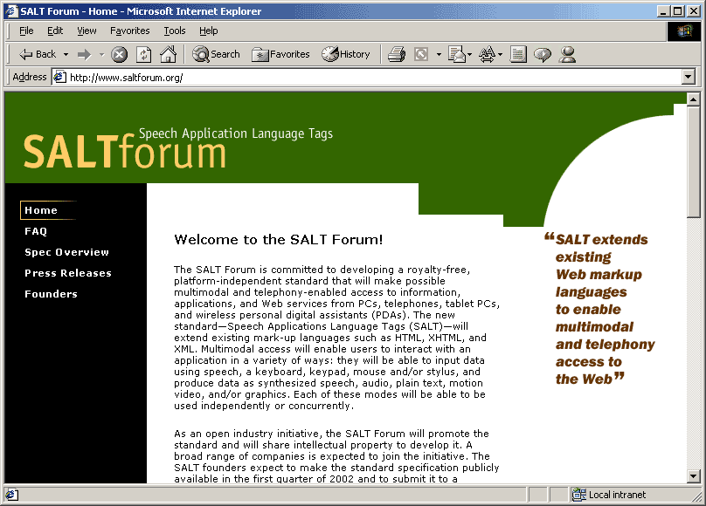
Task: Click the Local intranet zone icon
Action: coord(578,495)
